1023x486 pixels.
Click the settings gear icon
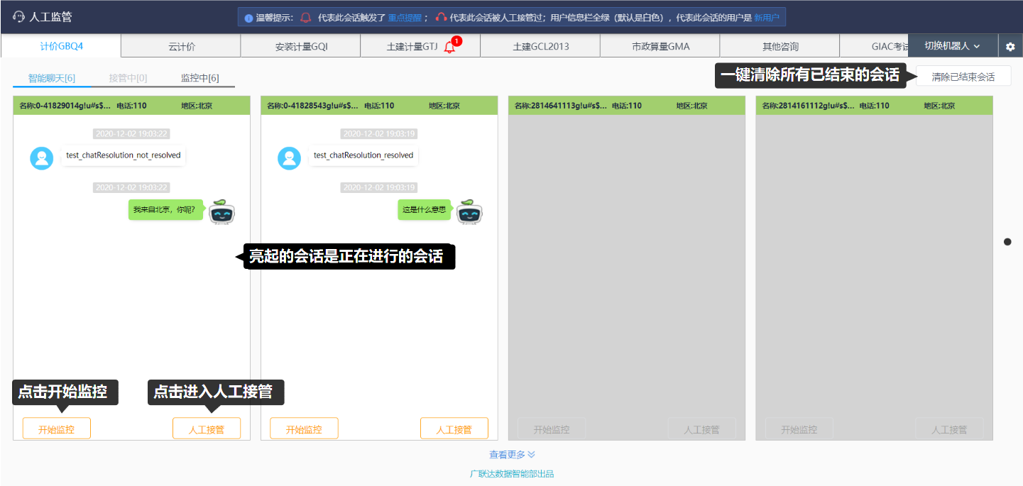click(1010, 47)
